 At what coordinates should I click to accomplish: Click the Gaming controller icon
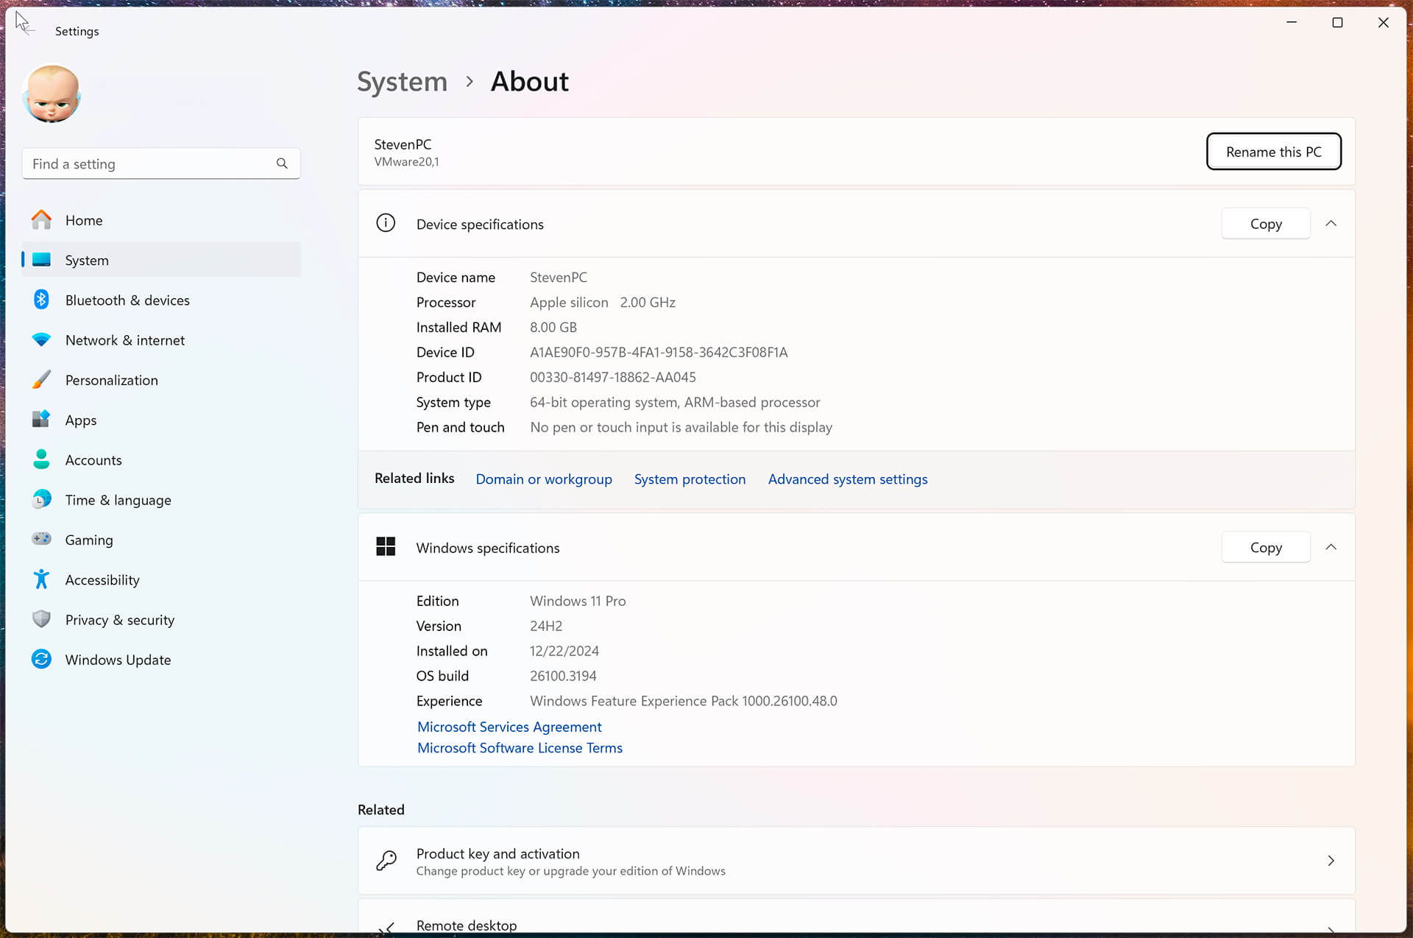point(41,539)
